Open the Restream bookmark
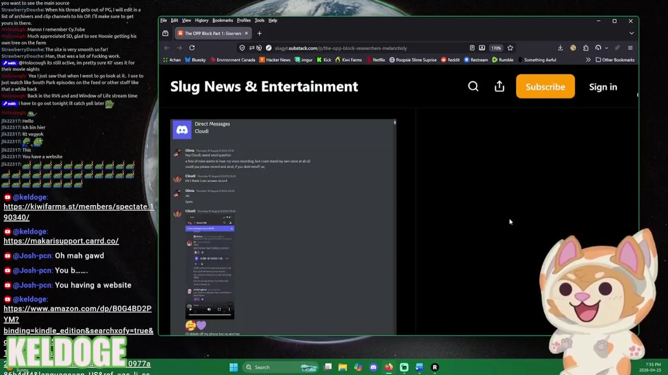 476,60
